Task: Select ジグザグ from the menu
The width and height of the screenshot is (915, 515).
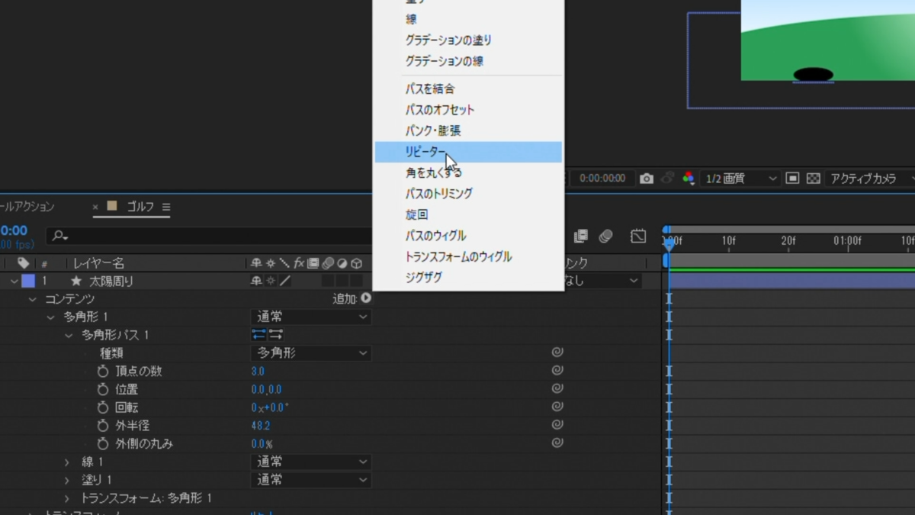Action: coord(468,278)
